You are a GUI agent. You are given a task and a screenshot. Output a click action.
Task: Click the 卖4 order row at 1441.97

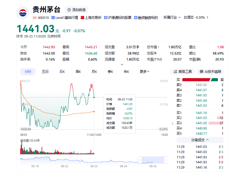(x=200, y=90)
